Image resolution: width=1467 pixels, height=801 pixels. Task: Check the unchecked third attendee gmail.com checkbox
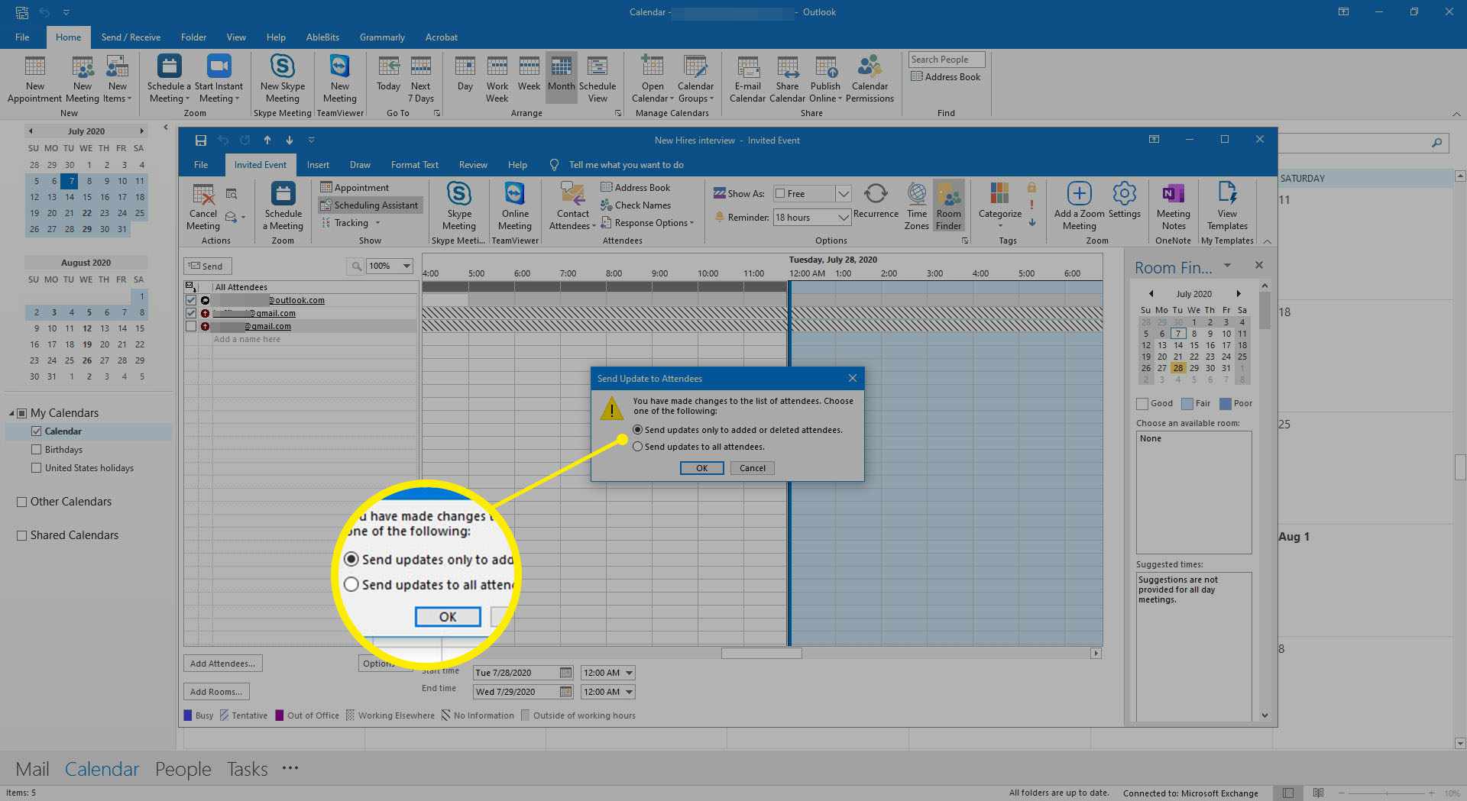[191, 326]
